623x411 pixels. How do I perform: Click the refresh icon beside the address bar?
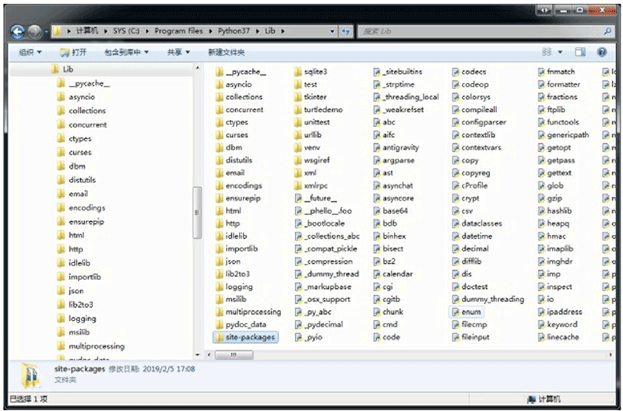[346, 31]
